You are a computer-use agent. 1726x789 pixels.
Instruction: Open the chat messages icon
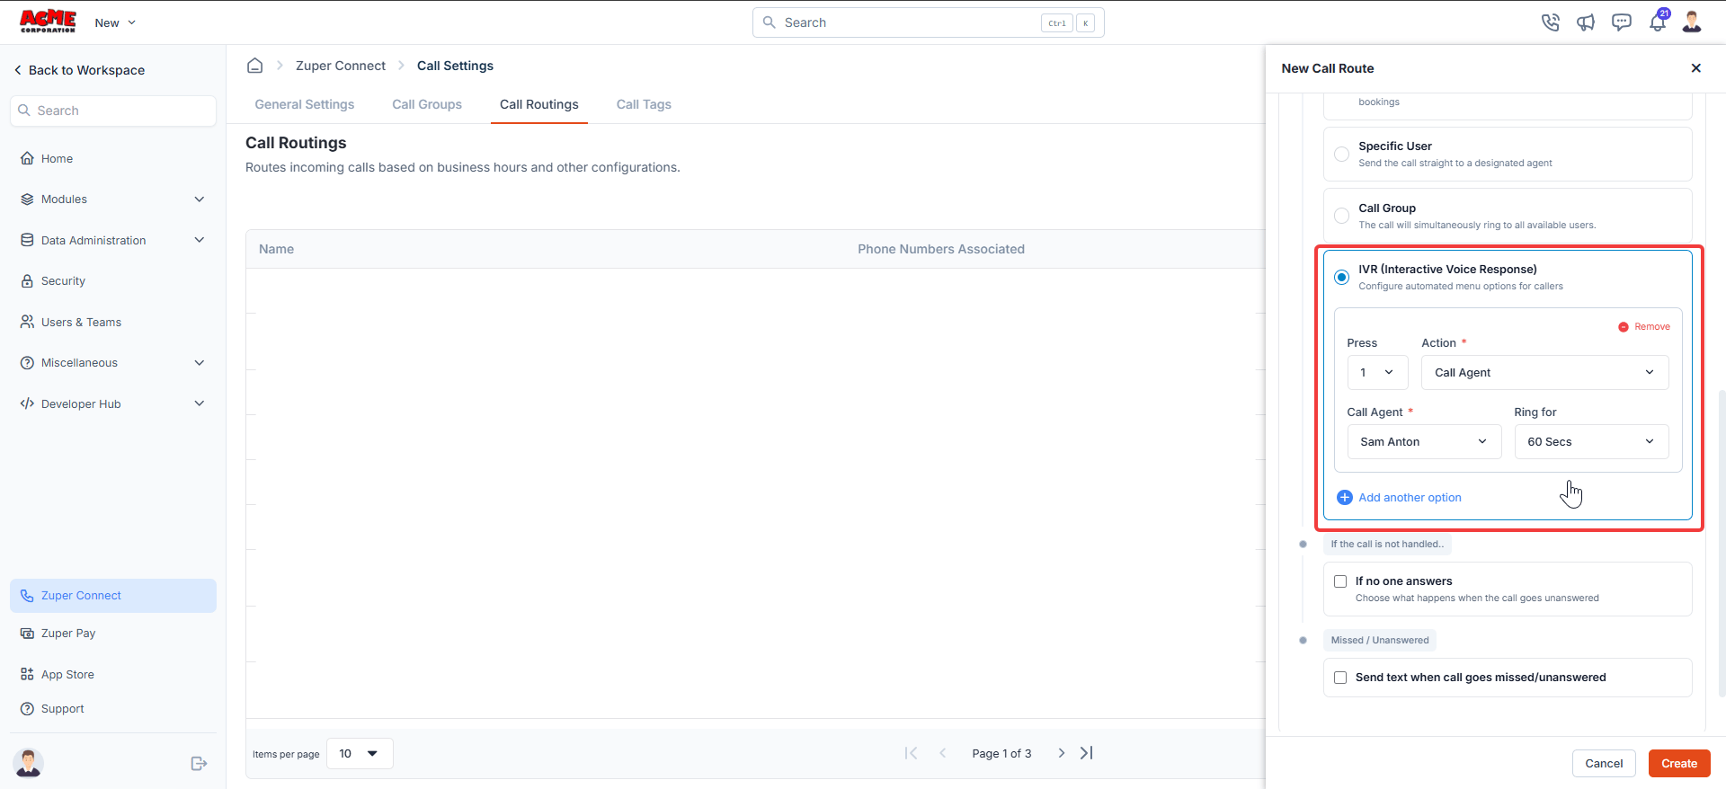(x=1622, y=22)
